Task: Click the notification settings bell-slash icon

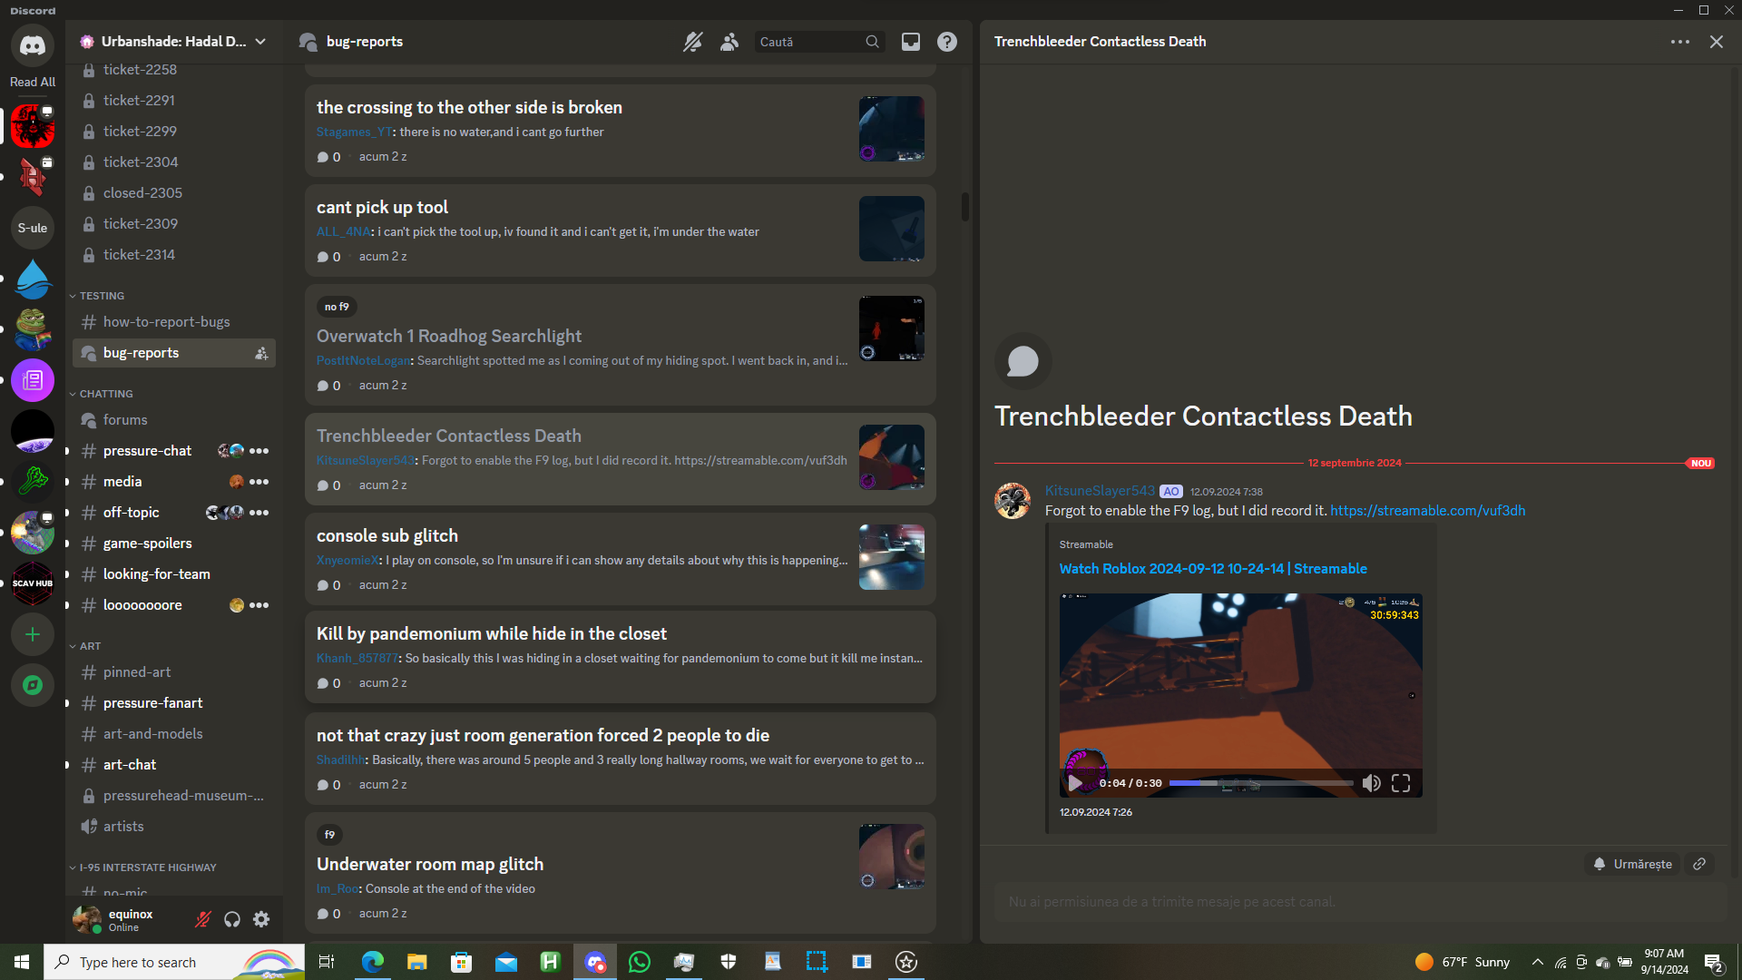Action: coord(692,42)
